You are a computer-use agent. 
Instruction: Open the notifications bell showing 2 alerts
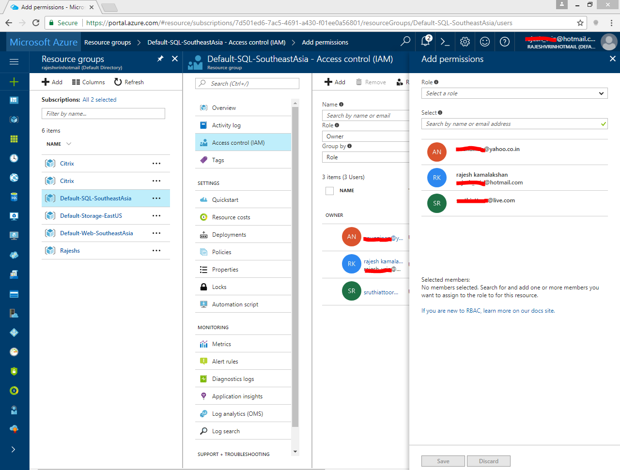point(425,42)
